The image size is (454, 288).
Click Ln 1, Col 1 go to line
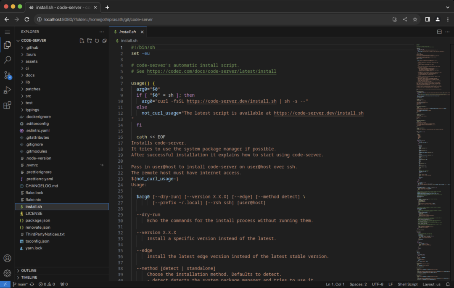(x=335, y=284)
